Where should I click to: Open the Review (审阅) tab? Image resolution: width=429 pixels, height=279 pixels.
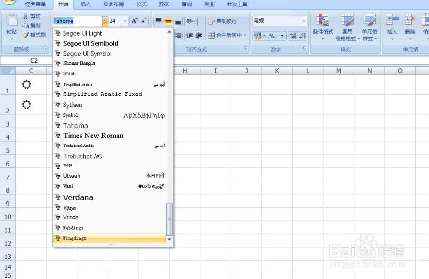(187, 4)
